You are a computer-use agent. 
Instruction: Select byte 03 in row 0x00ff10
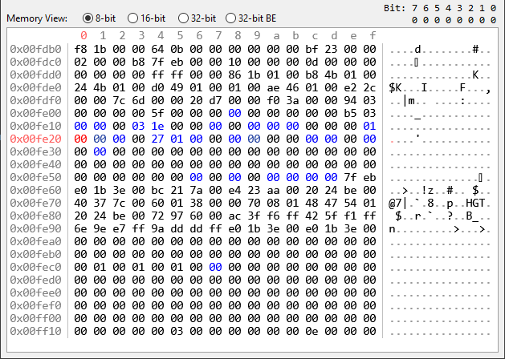pyautogui.click(x=177, y=331)
